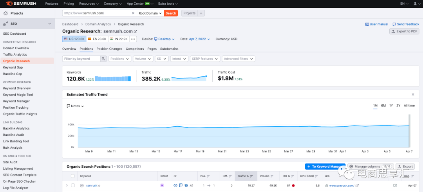Viewport: 423px width, 192px height.
Task: Add semrush keyword with plus icon
Action: (x=82, y=185)
